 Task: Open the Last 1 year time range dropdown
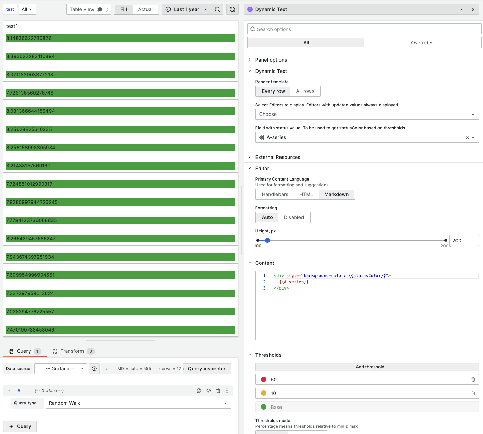[x=186, y=9]
